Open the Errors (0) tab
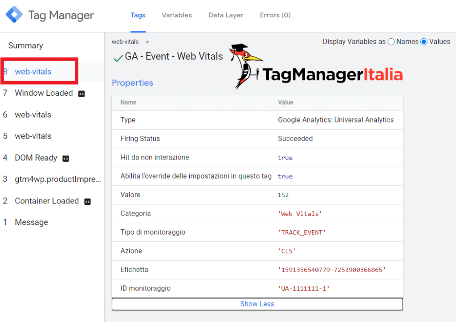This screenshot has height=322, width=456. [x=275, y=15]
